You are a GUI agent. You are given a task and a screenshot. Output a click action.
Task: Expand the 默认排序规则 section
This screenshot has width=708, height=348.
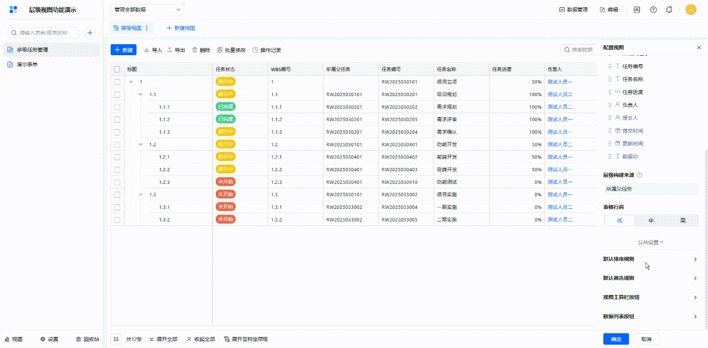pyautogui.click(x=650, y=259)
